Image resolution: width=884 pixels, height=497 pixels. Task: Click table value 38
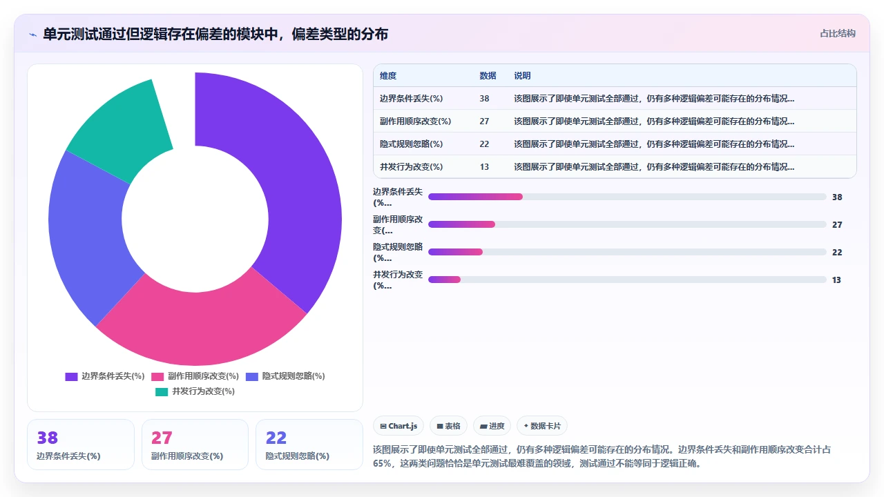click(484, 99)
